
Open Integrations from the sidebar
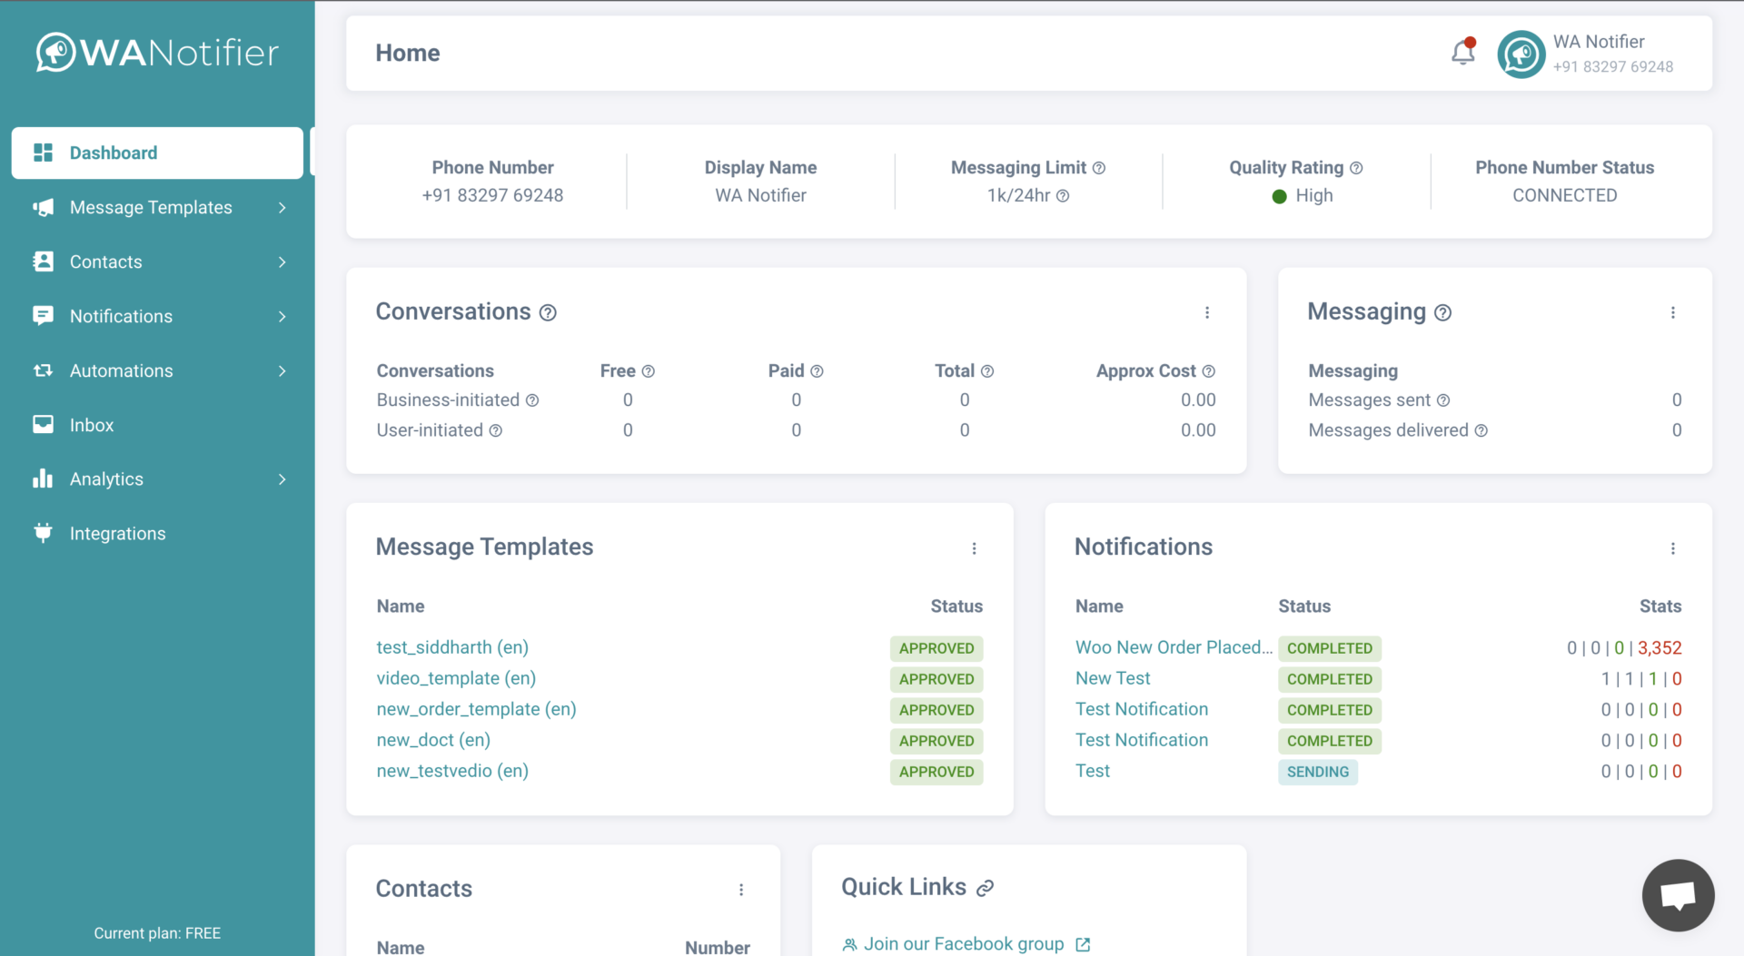[x=117, y=534]
